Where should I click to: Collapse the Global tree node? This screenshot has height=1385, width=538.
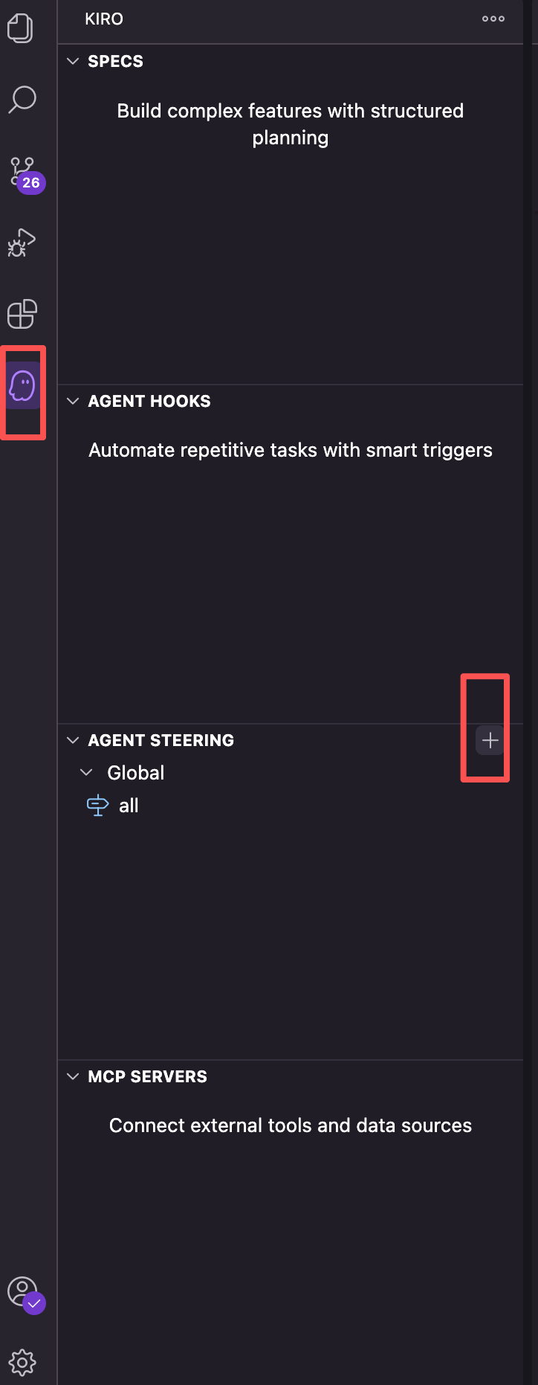pos(86,773)
